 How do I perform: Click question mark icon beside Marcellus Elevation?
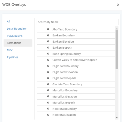48,96
